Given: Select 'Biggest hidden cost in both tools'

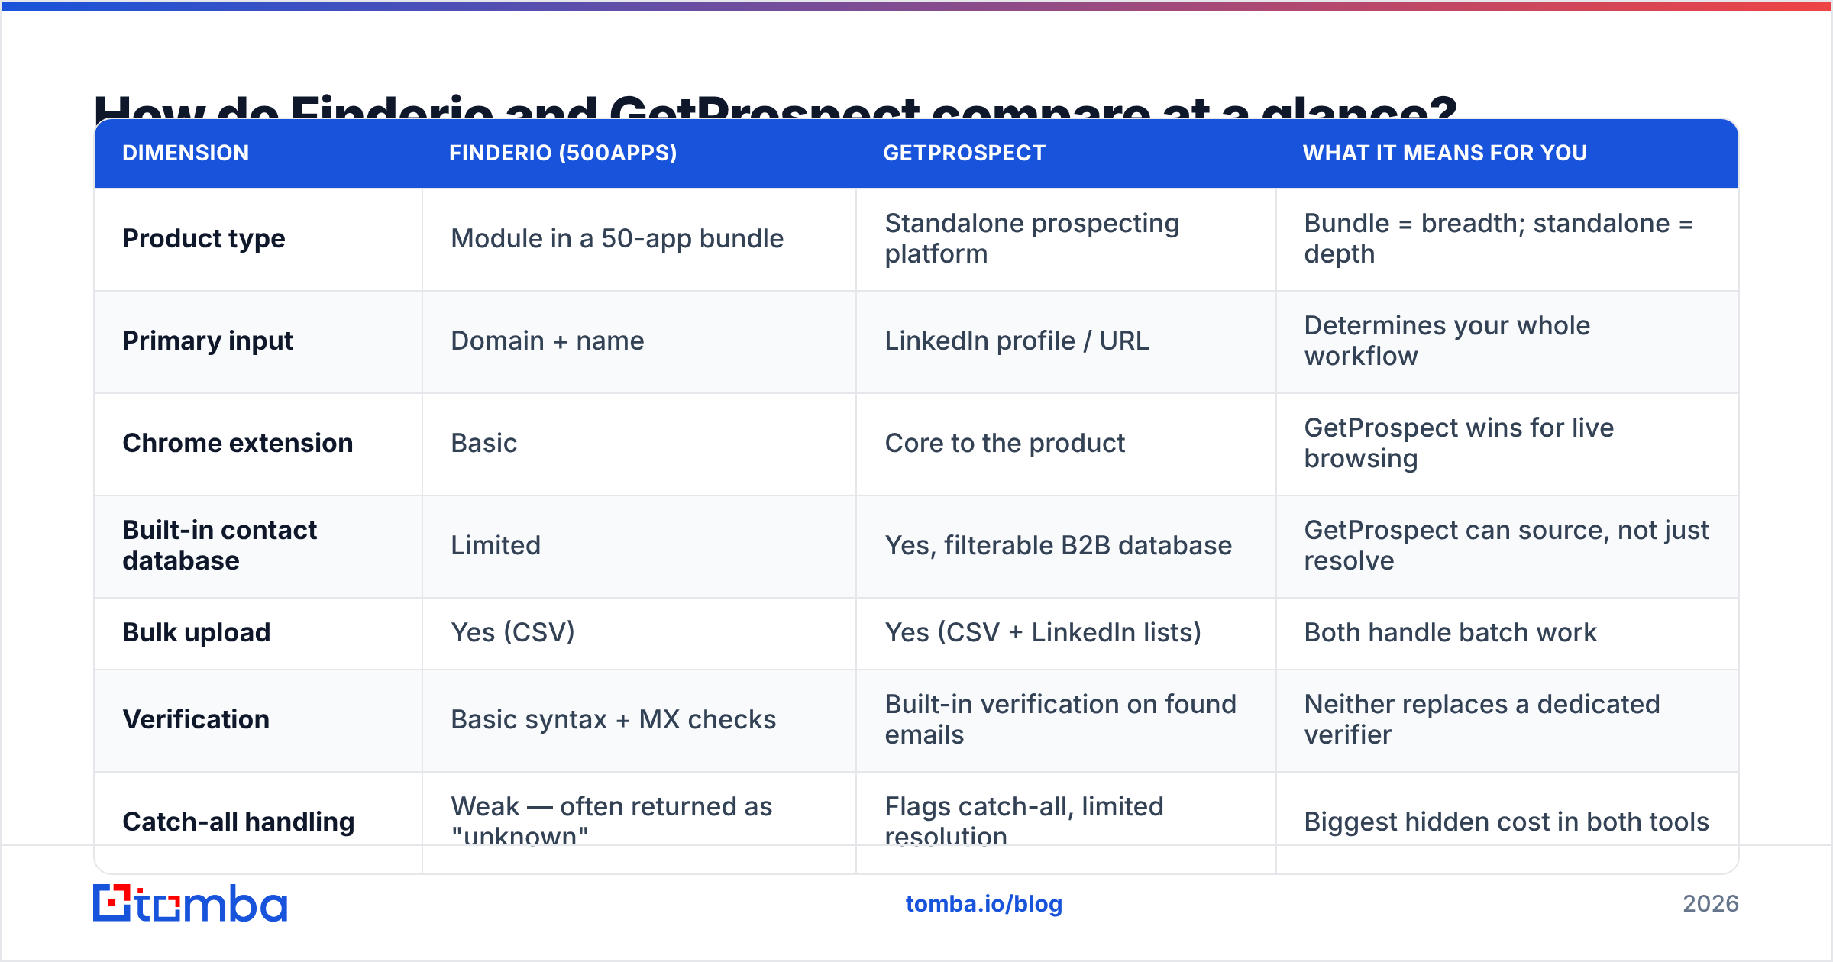Looking at the screenshot, I should 1506,822.
